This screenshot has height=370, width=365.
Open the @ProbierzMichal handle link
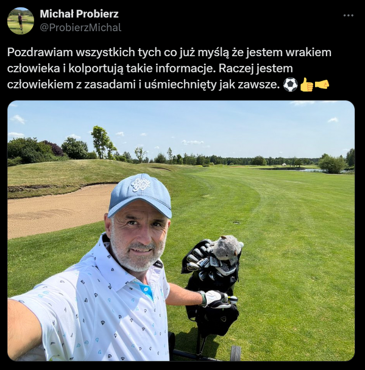pos(80,27)
